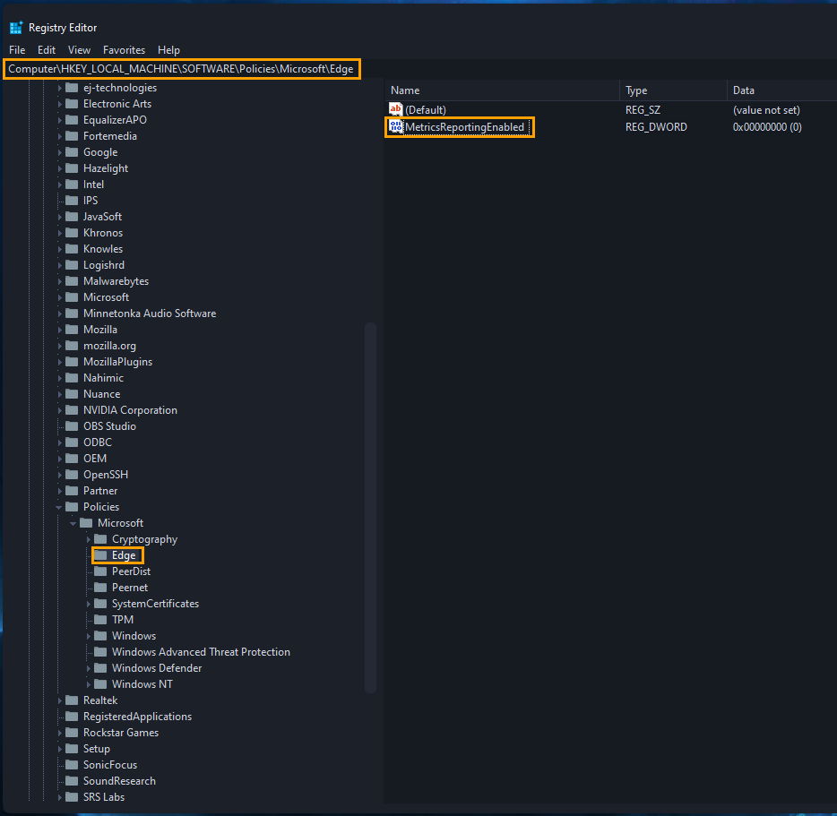Select the Fortemedia folder icon
This screenshot has height=816, width=837.
tap(72, 135)
